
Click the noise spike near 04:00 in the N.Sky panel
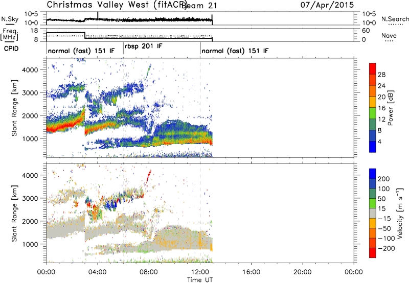click(98, 15)
